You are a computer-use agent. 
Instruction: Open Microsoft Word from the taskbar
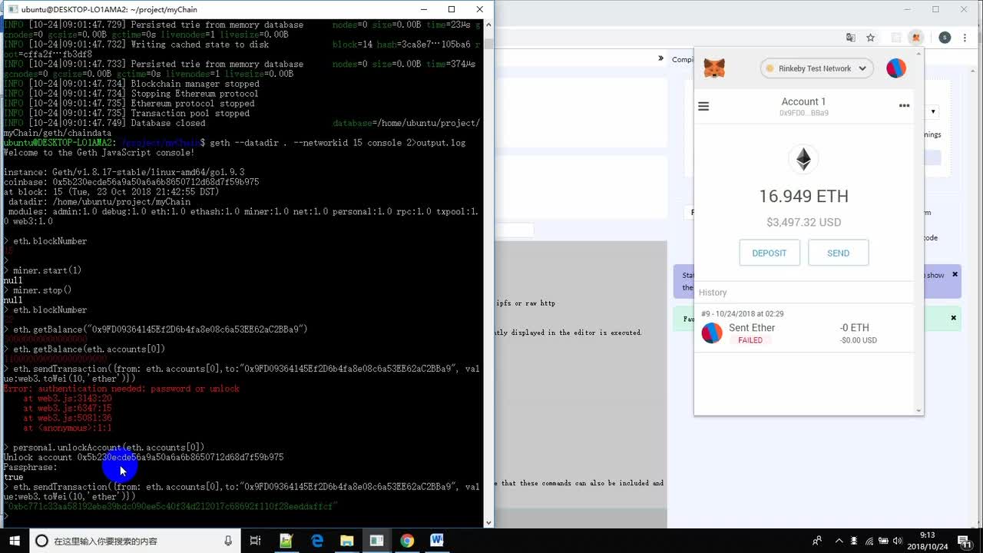(x=437, y=541)
